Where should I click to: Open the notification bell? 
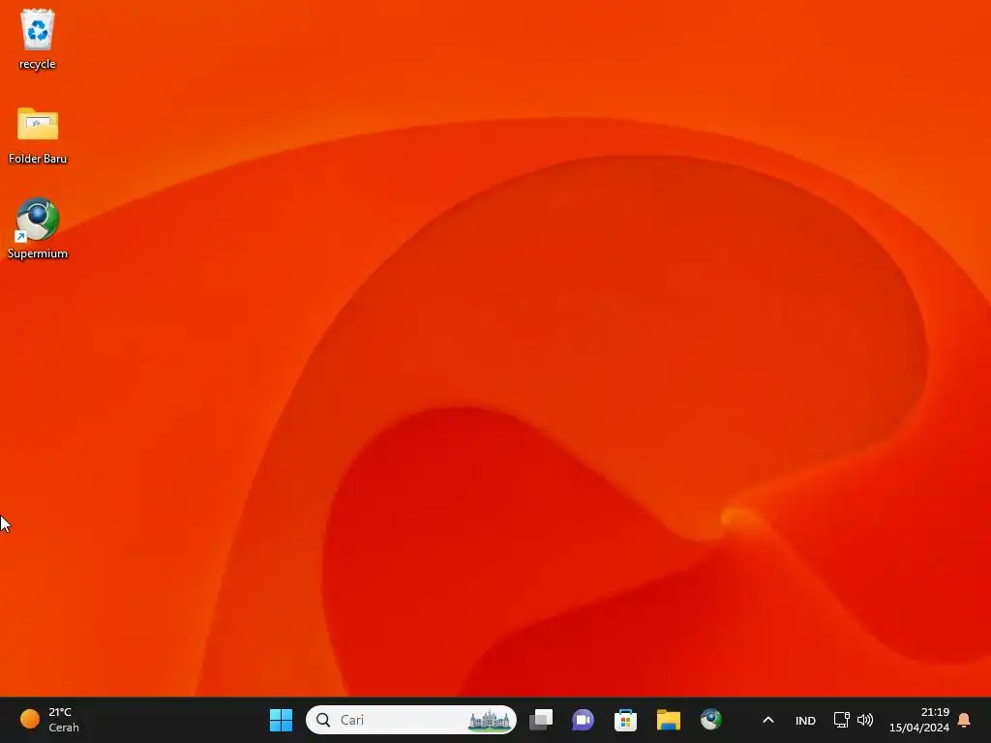click(x=964, y=720)
